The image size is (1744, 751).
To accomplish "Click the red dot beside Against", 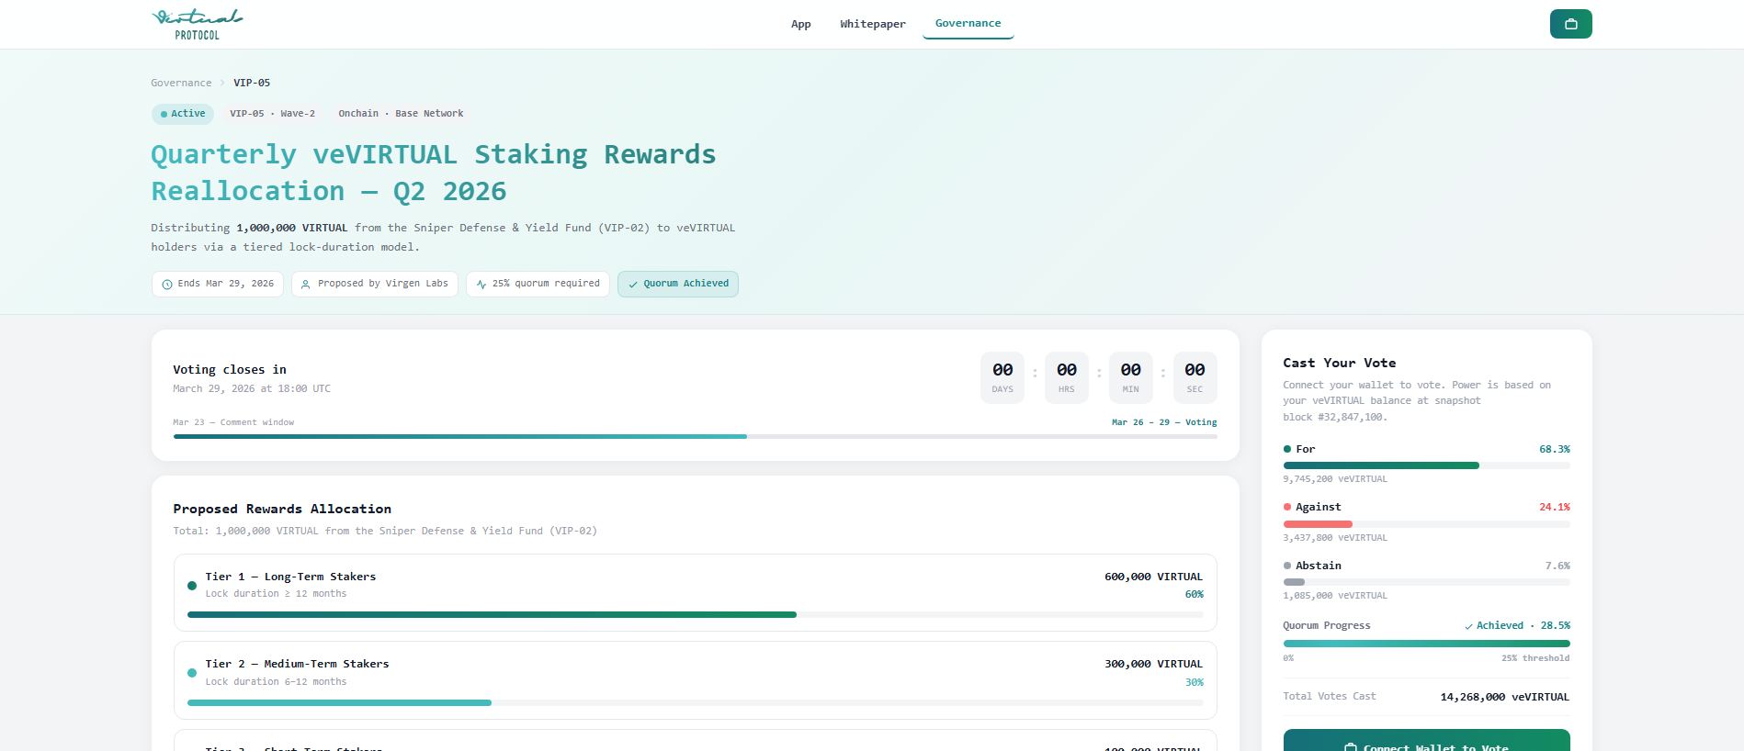I will click(1287, 507).
